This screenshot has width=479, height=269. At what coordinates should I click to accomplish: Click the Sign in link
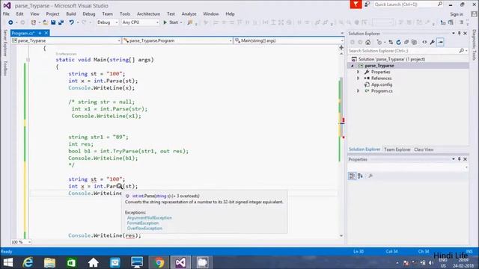pyautogui.click(x=457, y=14)
